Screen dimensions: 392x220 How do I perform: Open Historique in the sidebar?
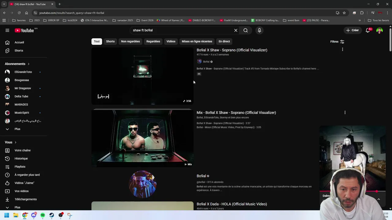click(23, 159)
